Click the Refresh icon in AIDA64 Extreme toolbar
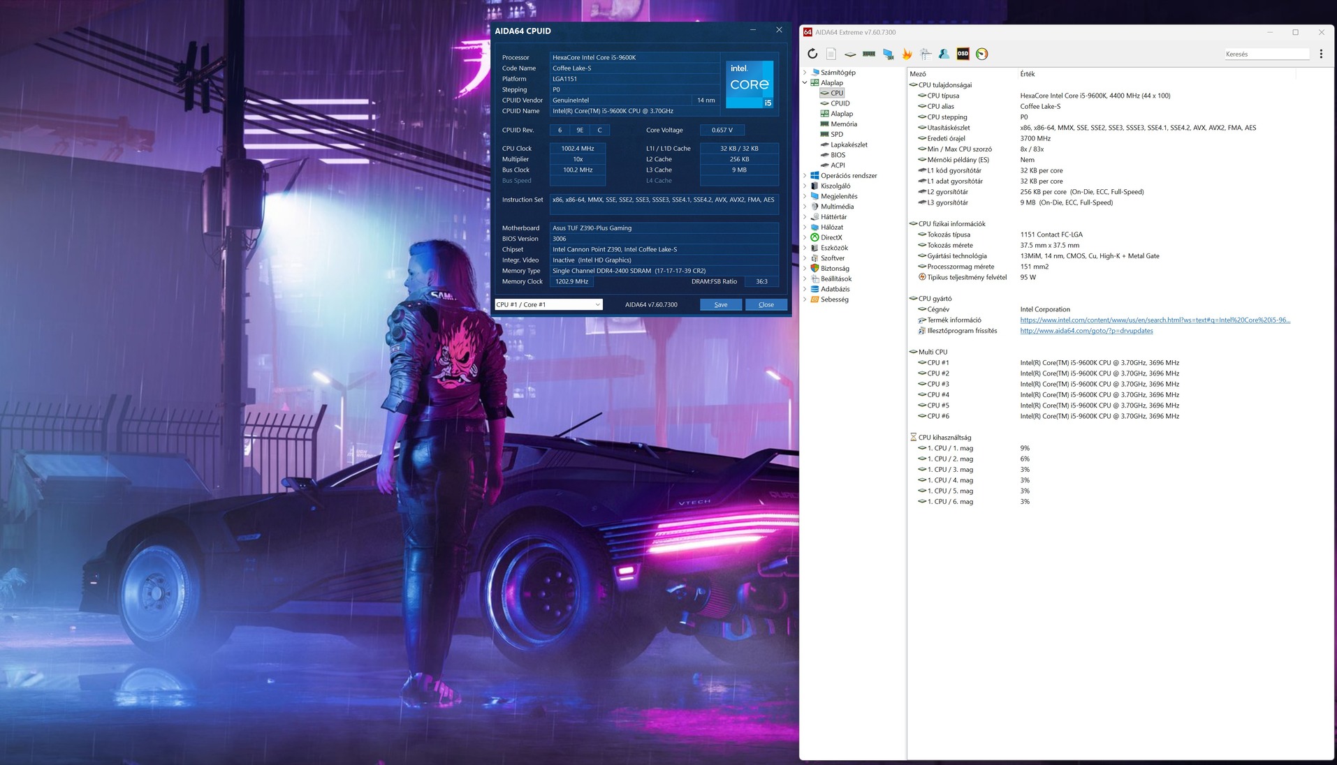The image size is (1337, 765). point(812,54)
